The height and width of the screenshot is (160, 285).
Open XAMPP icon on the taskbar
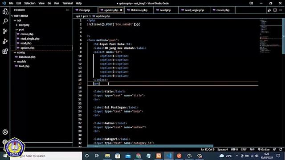pyautogui.click(x=159, y=156)
